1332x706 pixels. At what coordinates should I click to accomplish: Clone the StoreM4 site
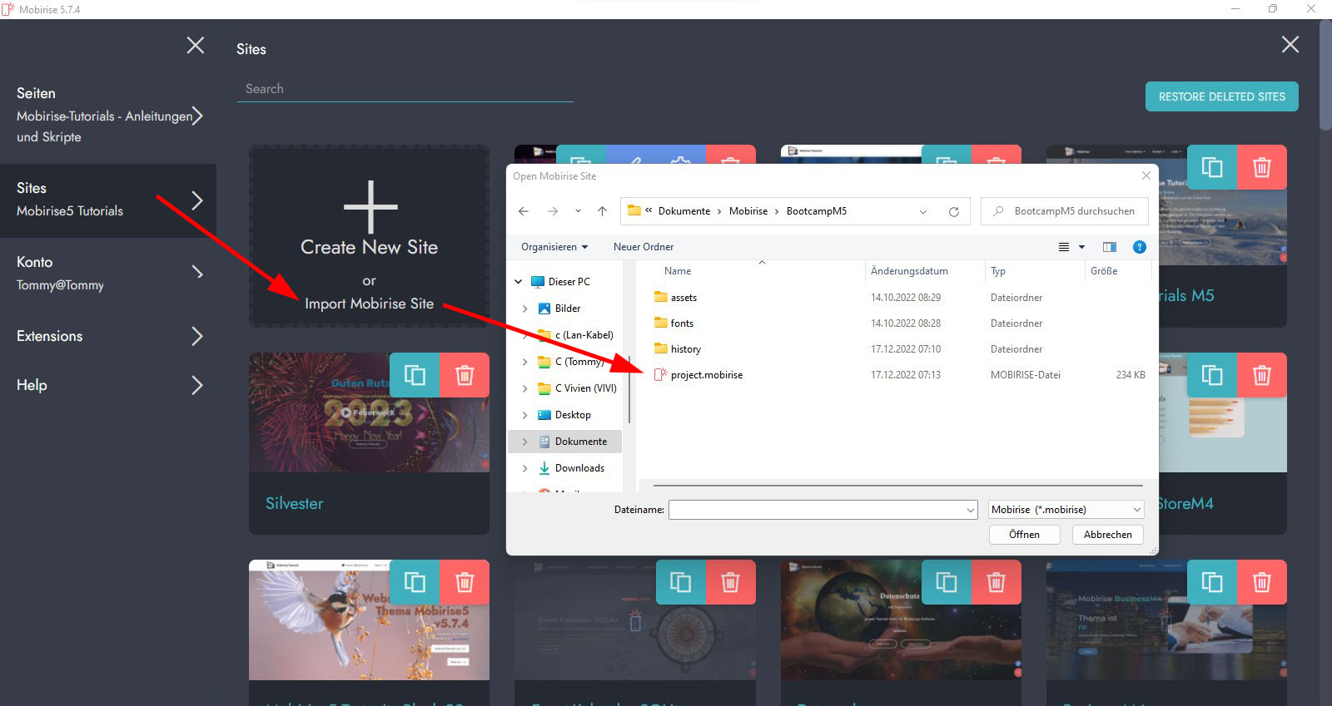1212,375
